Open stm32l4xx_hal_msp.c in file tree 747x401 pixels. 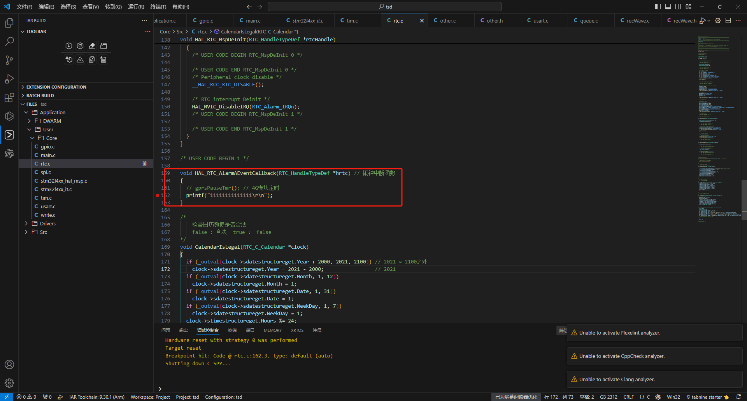point(64,181)
